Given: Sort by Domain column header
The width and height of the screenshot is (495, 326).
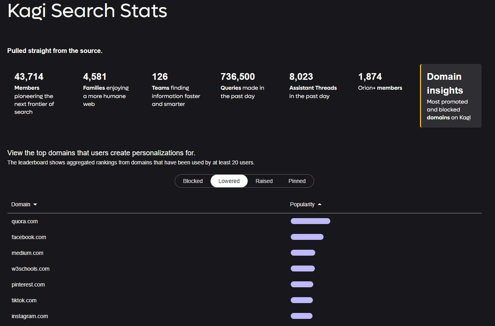Looking at the screenshot, I should tap(24, 204).
